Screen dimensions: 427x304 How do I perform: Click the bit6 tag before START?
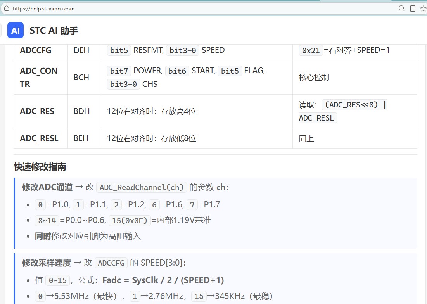(x=177, y=71)
